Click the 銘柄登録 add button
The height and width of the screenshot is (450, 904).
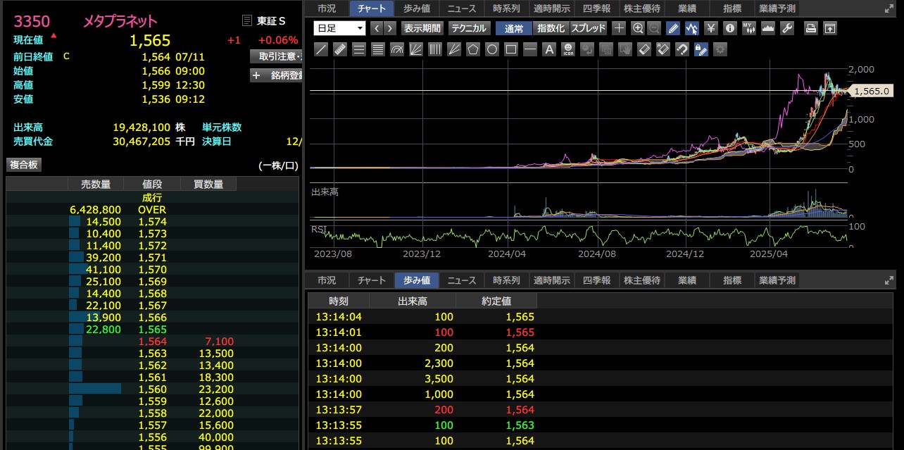(276, 75)
